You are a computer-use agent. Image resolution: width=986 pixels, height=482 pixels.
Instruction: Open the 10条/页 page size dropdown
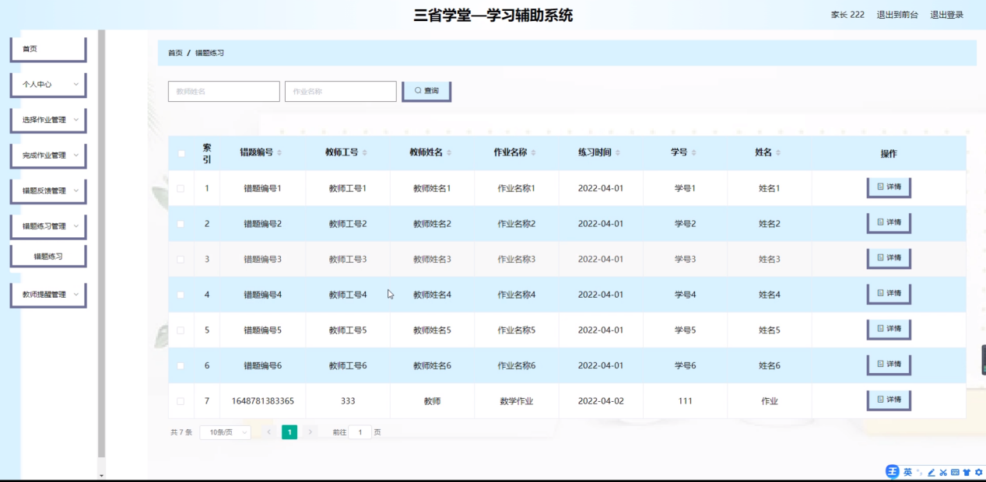225,432
